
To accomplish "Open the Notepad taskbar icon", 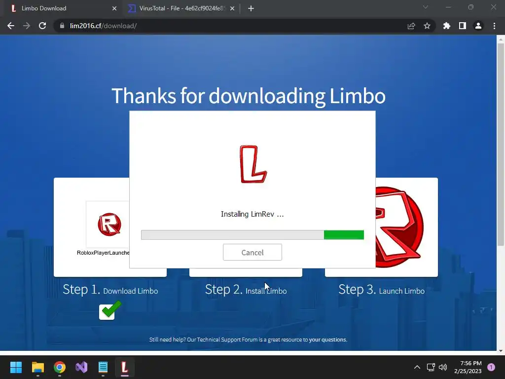I will (x=103, y=367).
